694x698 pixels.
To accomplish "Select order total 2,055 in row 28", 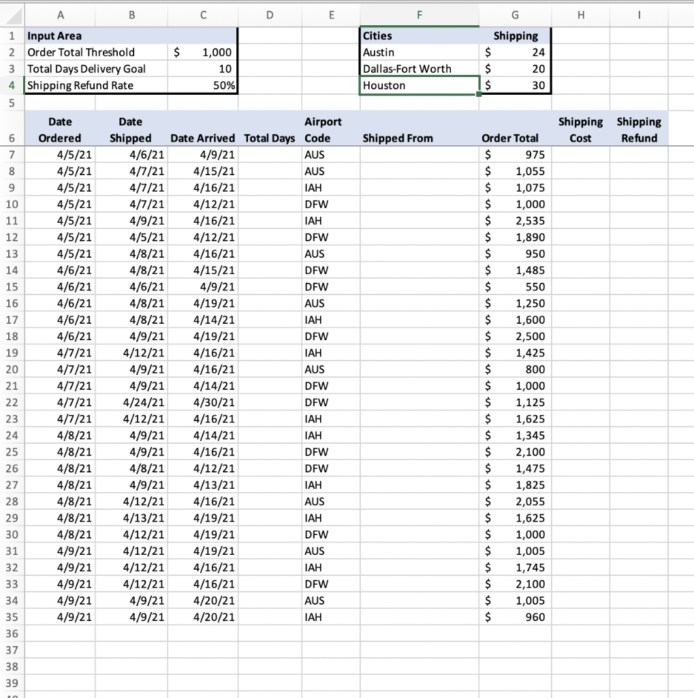I will (x=515, y=501).
